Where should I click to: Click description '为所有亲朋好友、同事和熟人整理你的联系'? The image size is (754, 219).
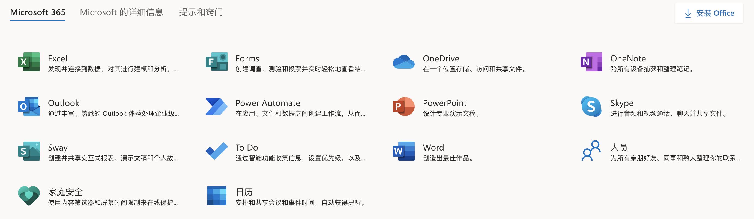(675, 158)
